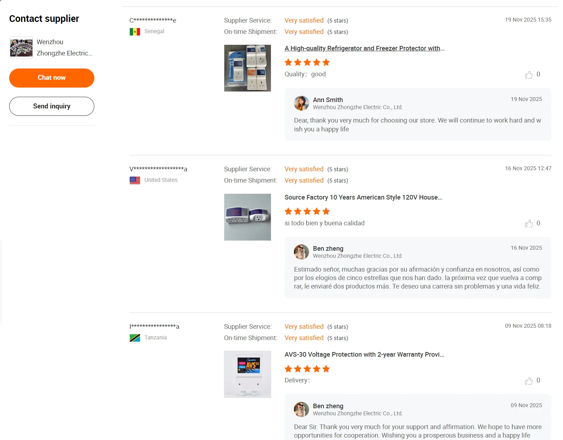The width and height of the screenshot is (563, 440).
Task: Click the Send inquiry button
Action: click(x=52, y=106)
